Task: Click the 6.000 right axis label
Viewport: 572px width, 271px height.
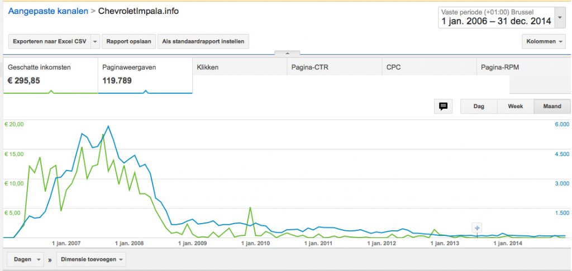Action: 561,124
